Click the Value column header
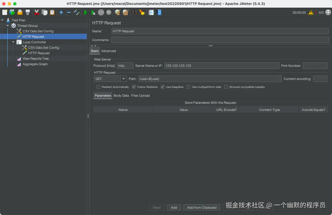 pos(183,110)
